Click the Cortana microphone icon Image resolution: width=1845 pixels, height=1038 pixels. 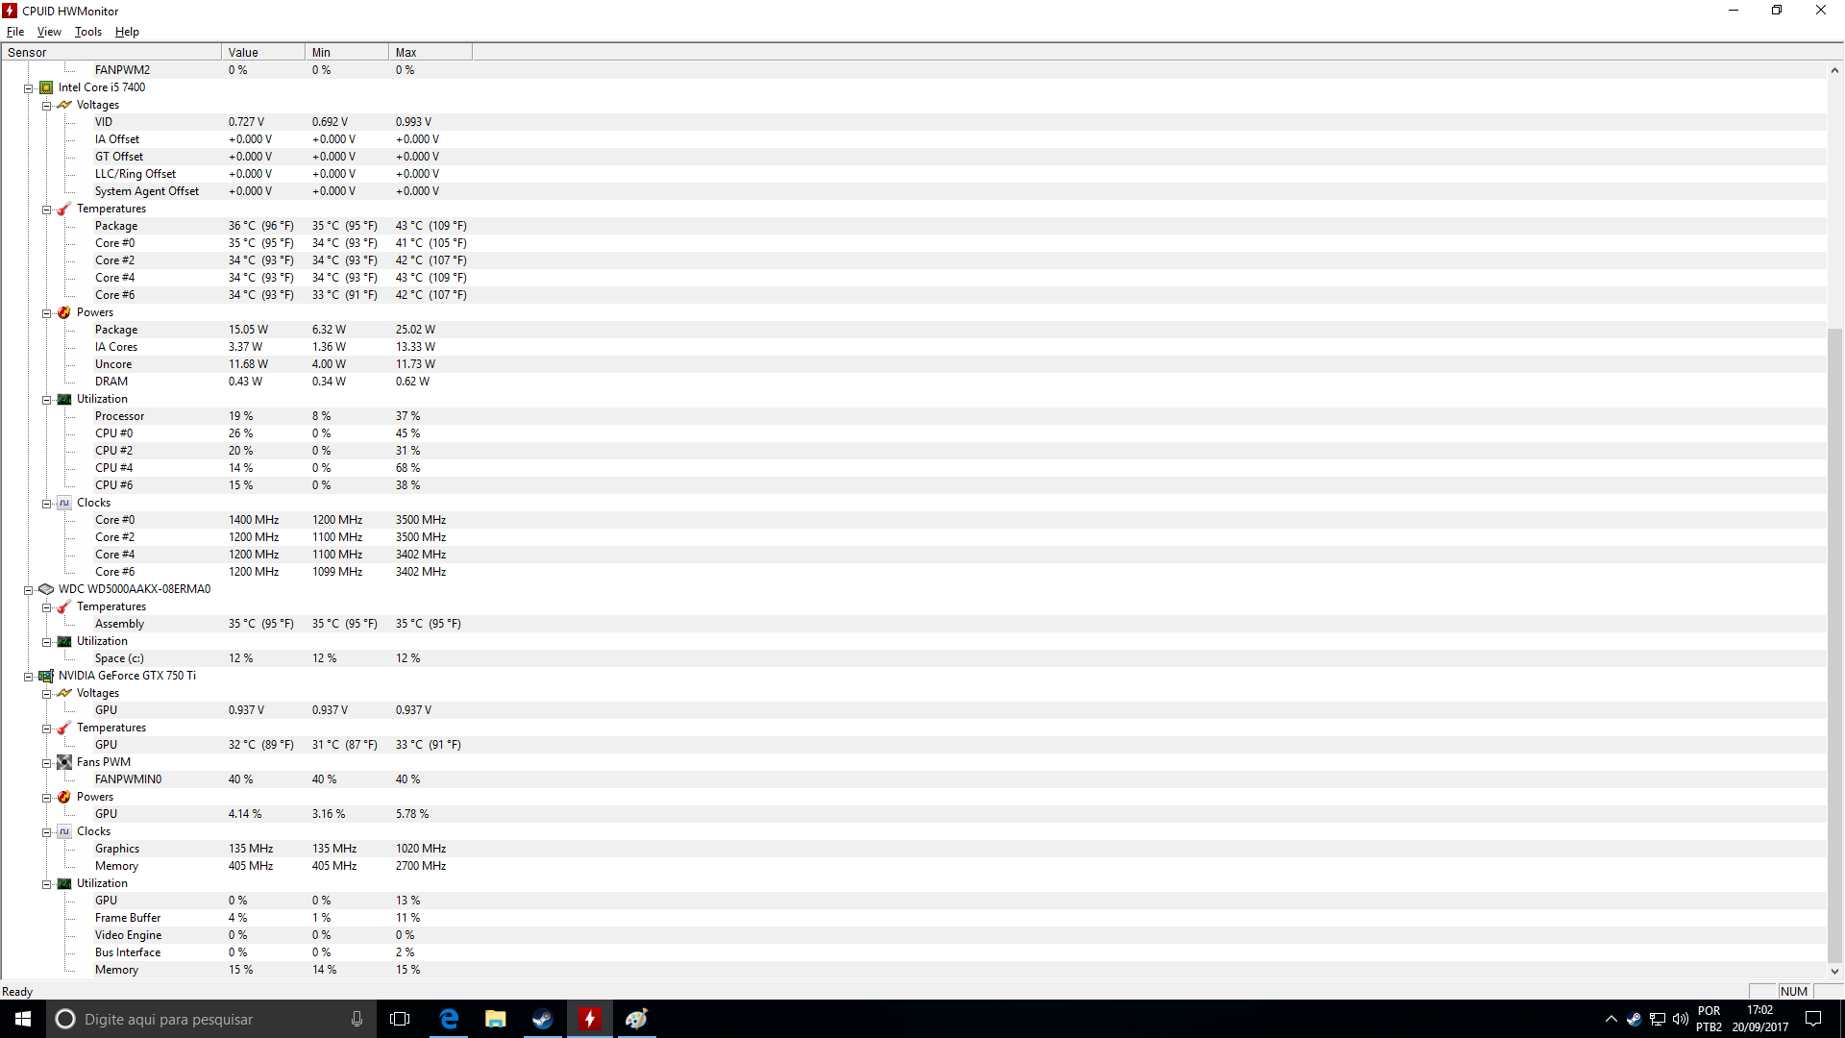tap(357, 1019)
